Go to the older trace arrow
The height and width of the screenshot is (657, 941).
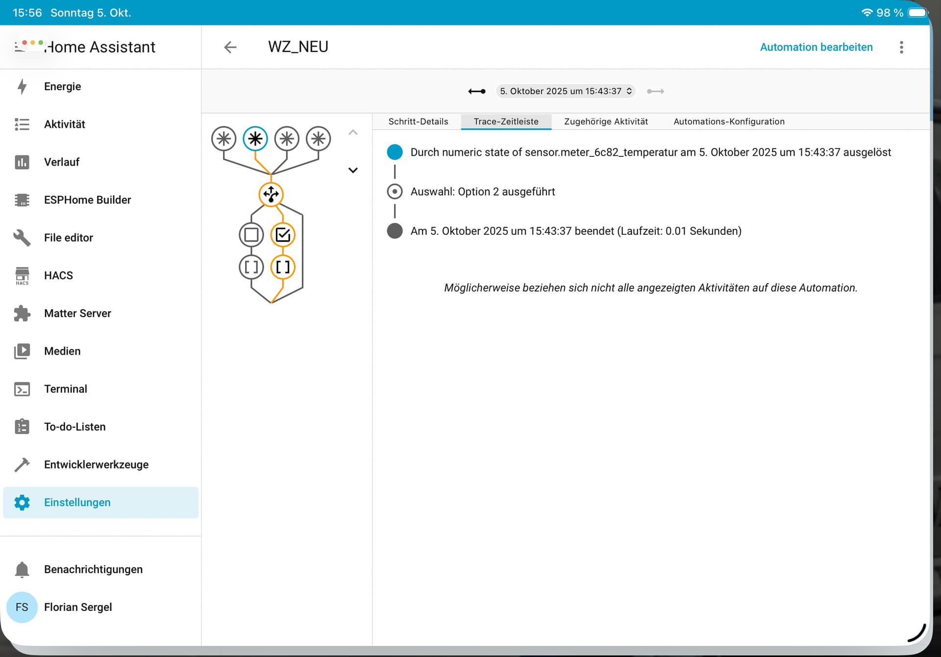point(476,91)
